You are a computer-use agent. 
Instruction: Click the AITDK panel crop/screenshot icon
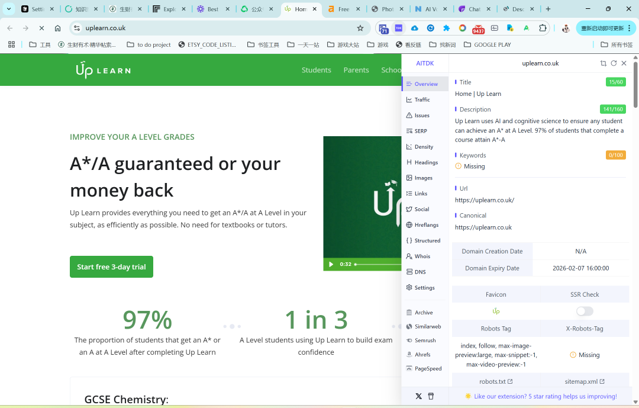click(603, 63)
